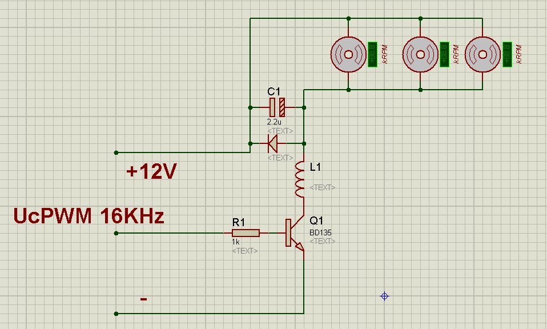Click the +12V input terminal dot

(116, 153)
